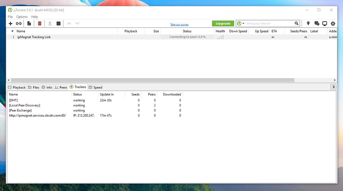Click the remote monitor icon
The width and height of the screenshot is (343, 191).
[324, 24]
